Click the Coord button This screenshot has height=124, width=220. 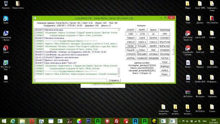click(x=142, y=38)
